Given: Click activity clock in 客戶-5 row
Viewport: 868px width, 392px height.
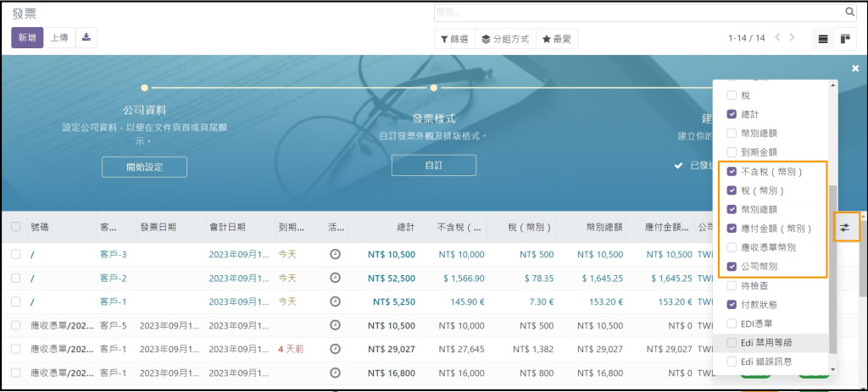Looking at the screenshot, I should tap(335, 326).
